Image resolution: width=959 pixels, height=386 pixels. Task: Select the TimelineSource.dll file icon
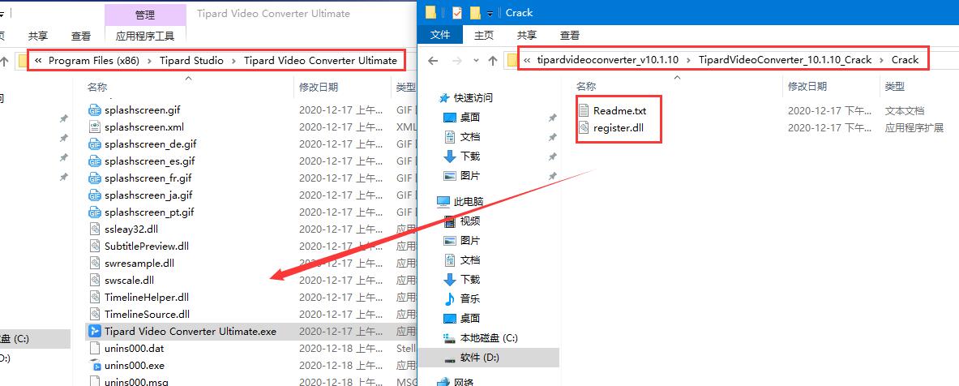tap(94, 315)
